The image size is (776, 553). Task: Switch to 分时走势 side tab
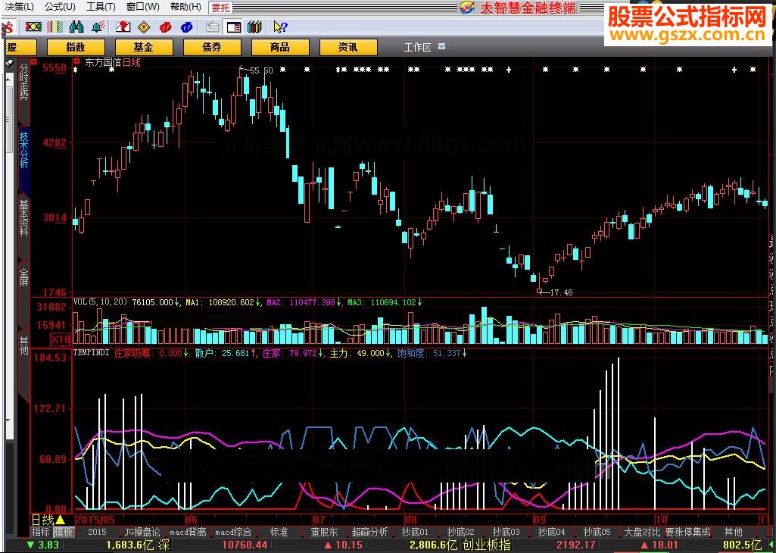(x=23, y=83)
